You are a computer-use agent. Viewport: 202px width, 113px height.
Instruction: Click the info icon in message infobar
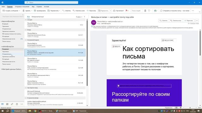[x=92, y=26]
